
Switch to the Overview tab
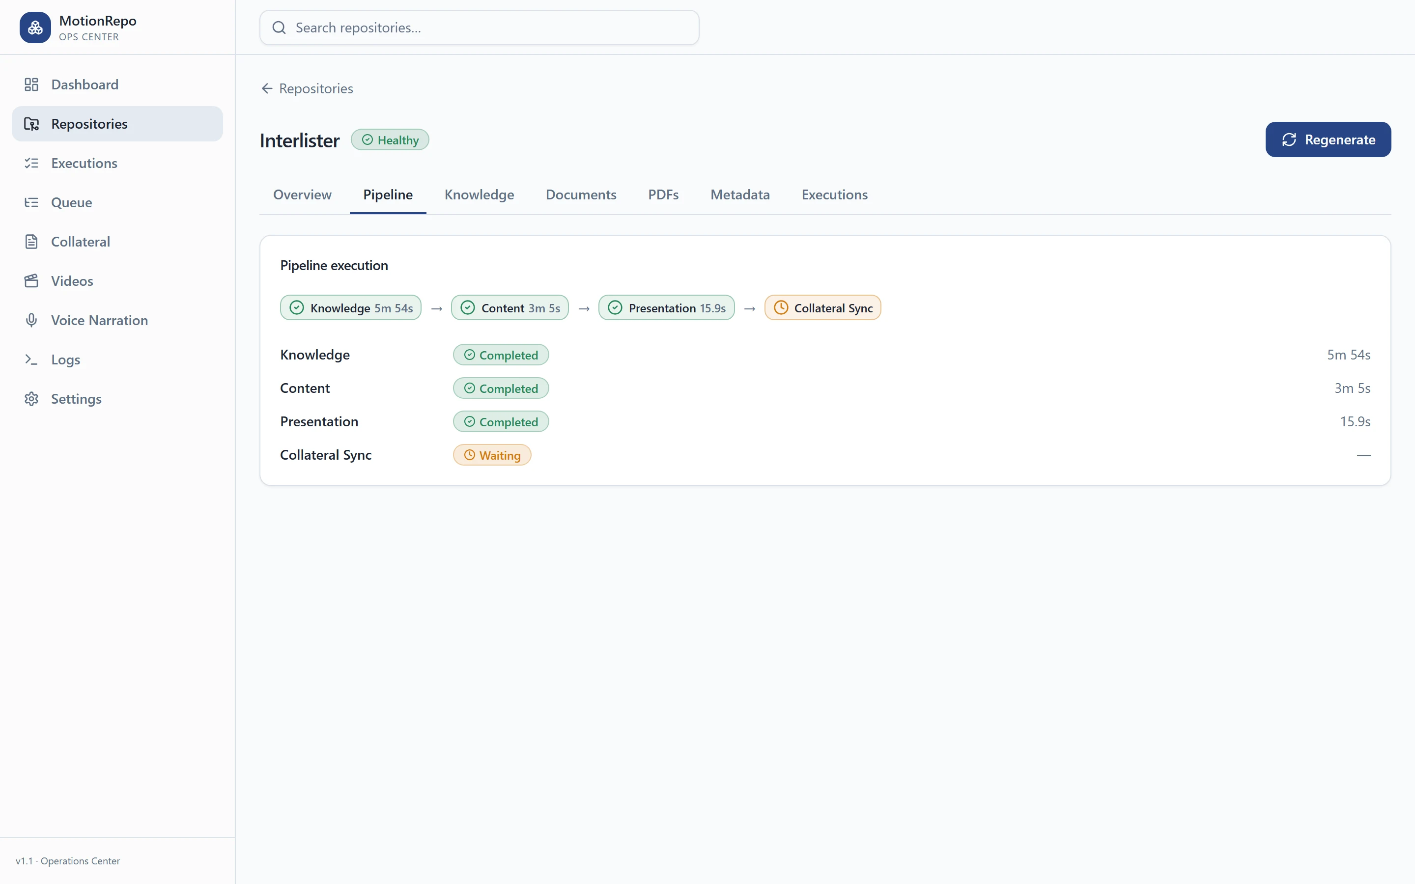pyautogui.click(x=302, y=194)
